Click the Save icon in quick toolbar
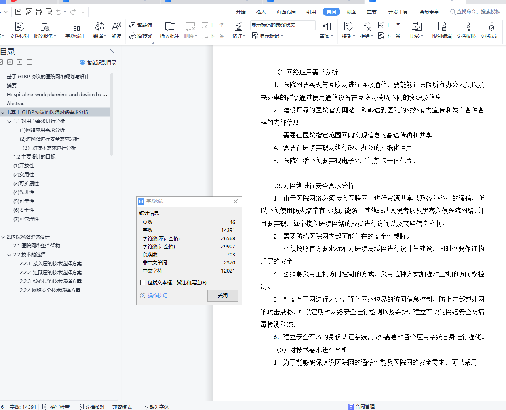Image resolution: width=506 pixels, height=410 pixels. point(18,12)
